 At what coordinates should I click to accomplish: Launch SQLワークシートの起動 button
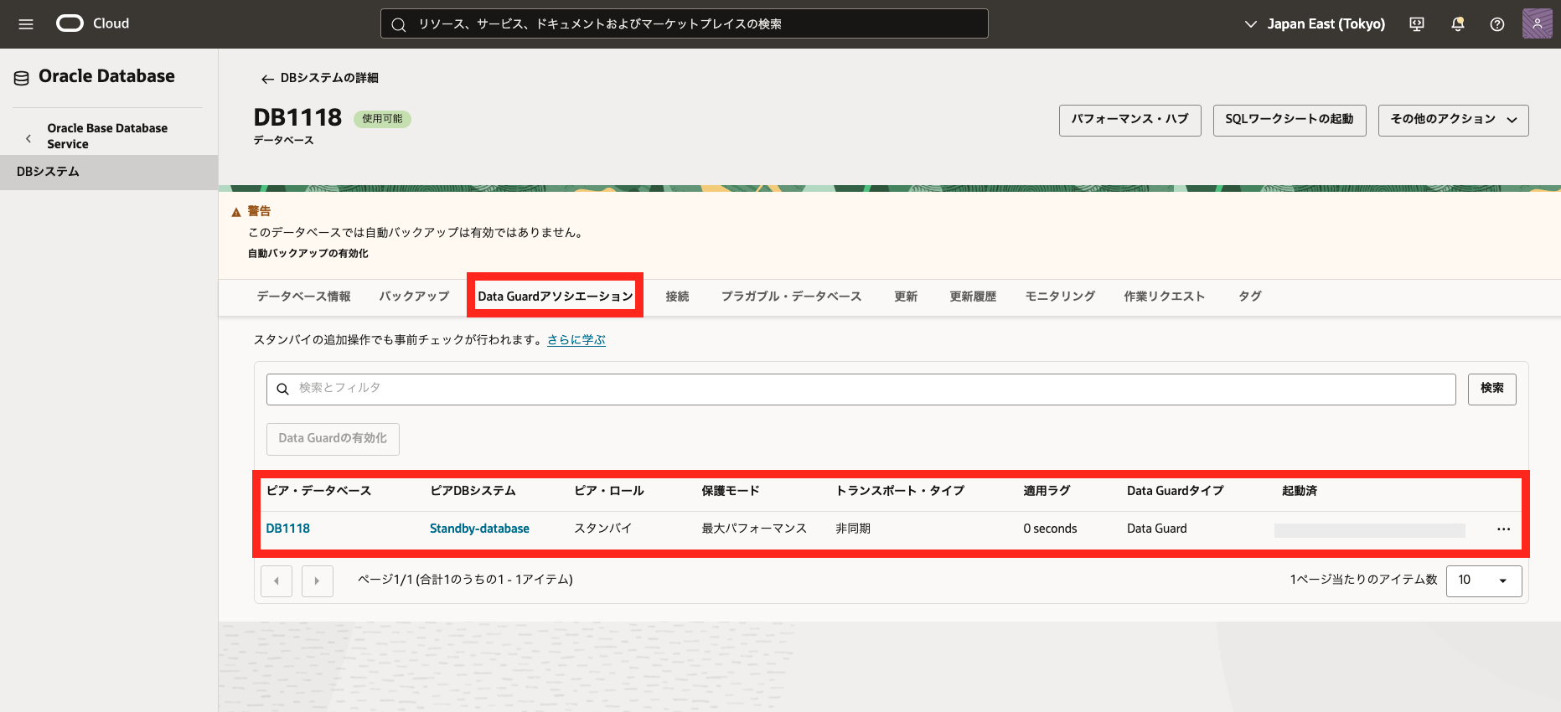[x=1289, y=120]
